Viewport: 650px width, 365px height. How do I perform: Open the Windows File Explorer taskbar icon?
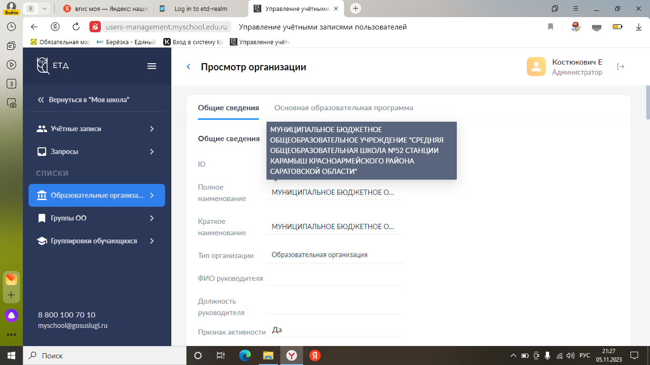click(268, 355)
